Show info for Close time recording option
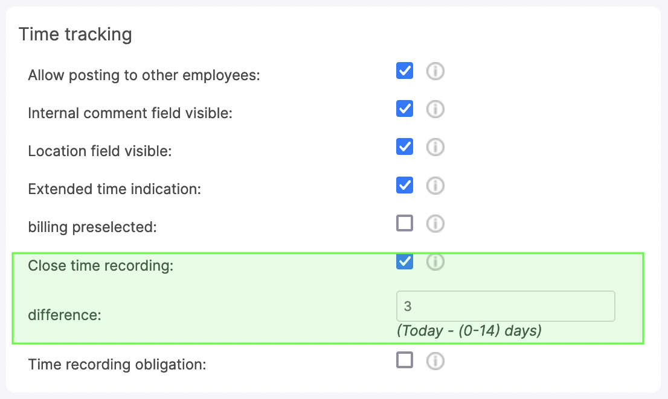This screenshot has height=399, width=668. coord(435,262)
